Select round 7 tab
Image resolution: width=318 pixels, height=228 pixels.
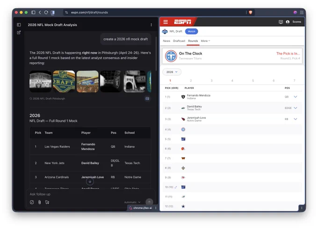294,81
